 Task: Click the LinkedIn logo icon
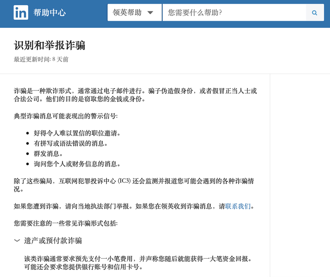[21, 12]
